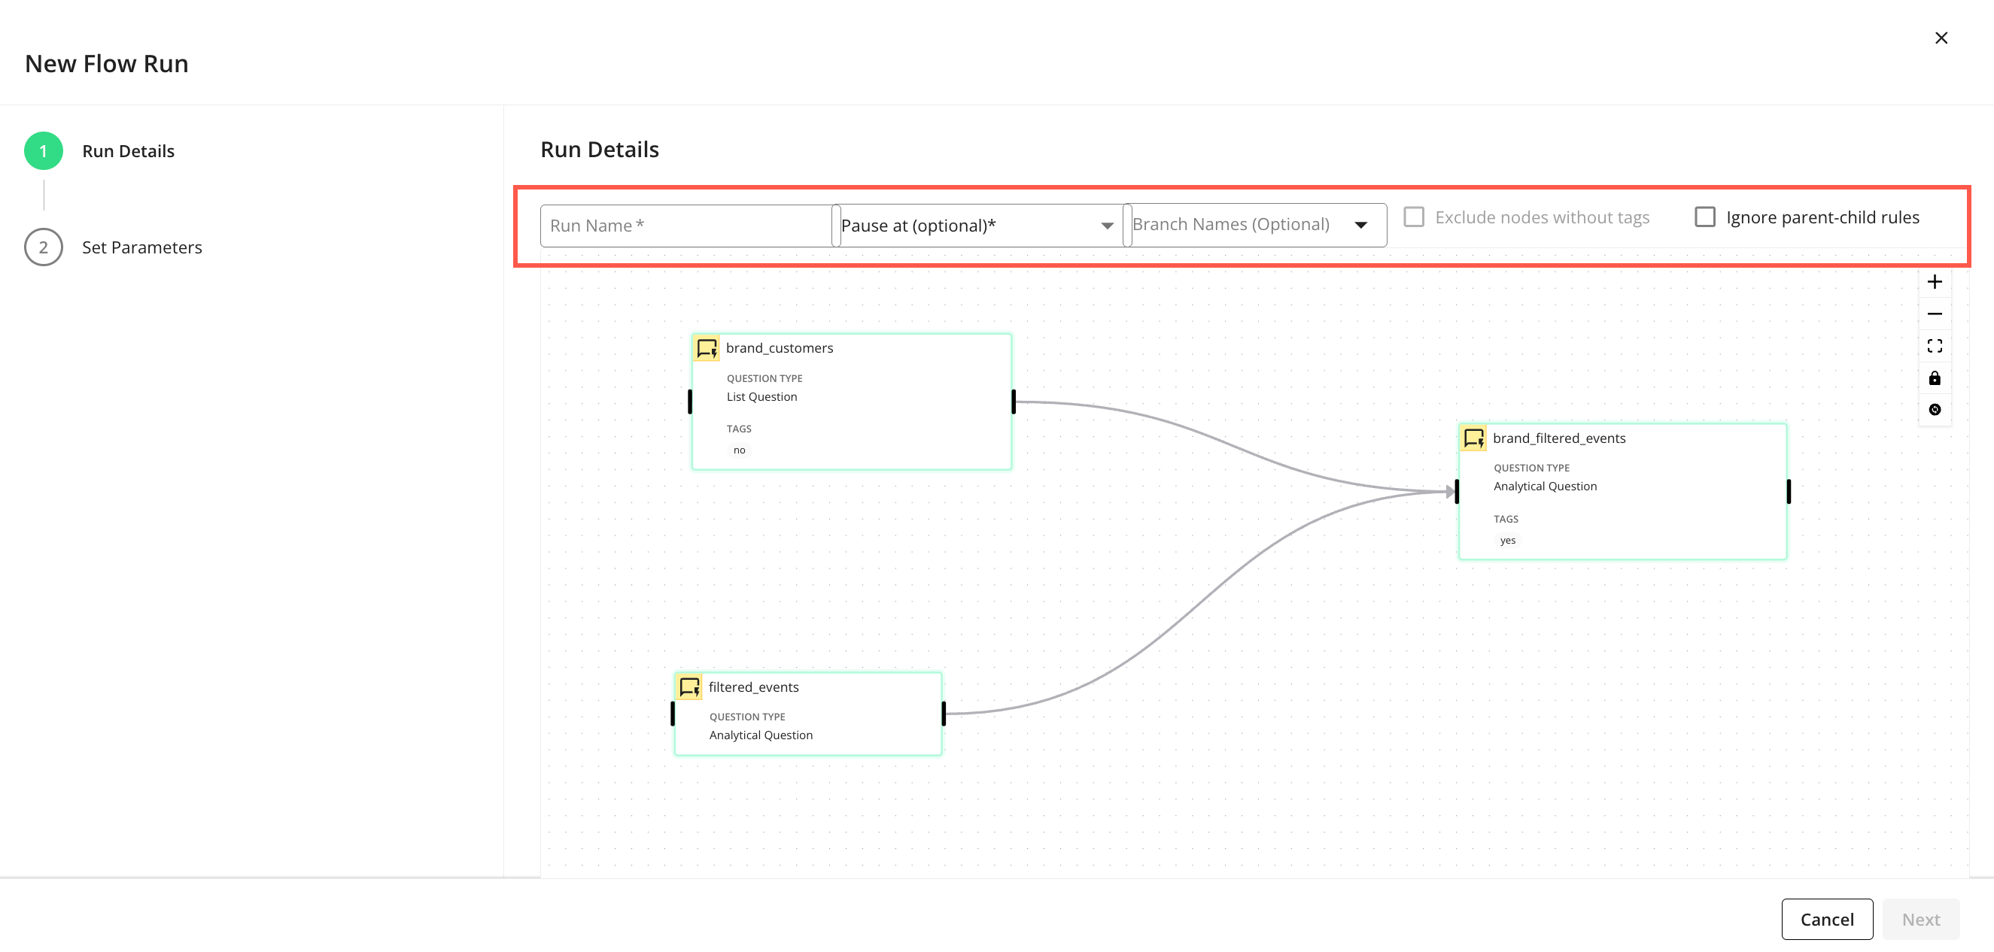Click brand_customers node question icon
1994x952 pixels.
point(706,348)
